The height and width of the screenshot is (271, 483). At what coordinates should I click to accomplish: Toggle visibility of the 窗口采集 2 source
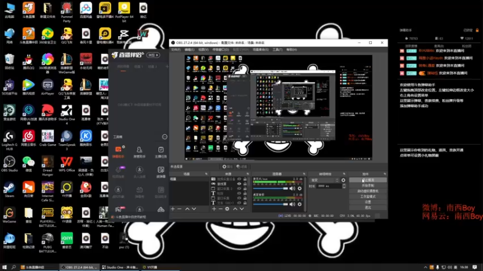[239, 188]
